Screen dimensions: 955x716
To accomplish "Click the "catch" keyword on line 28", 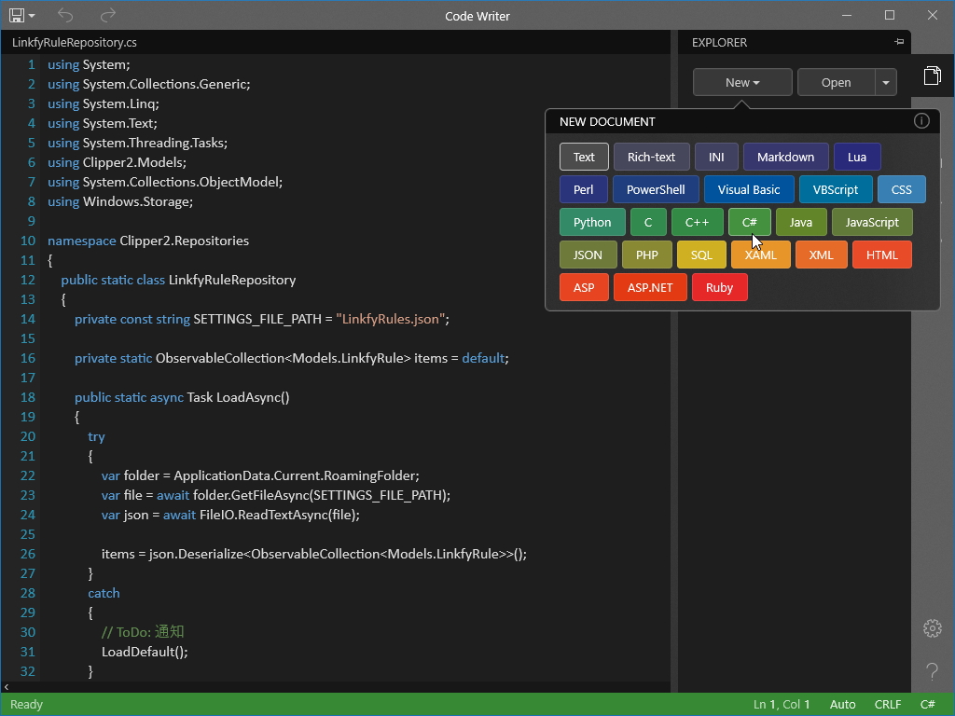I will pos(104,593).
